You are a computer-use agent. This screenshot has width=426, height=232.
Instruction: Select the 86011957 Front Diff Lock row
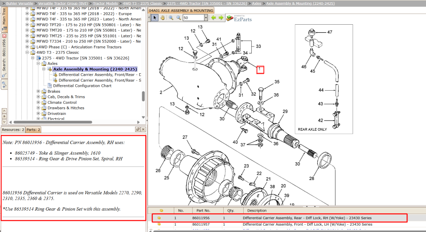(x=287, y=224)
